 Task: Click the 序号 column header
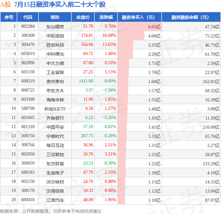tap(9, 17)
